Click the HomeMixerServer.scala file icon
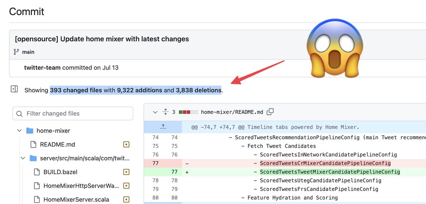This screenshot has width=426, height=204. (37, 199)
